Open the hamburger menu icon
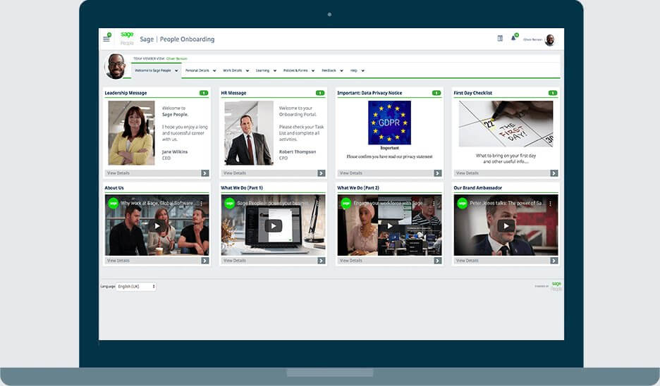Image resolution: width=660 pixels, height=386 pixels. click(106, 39)
